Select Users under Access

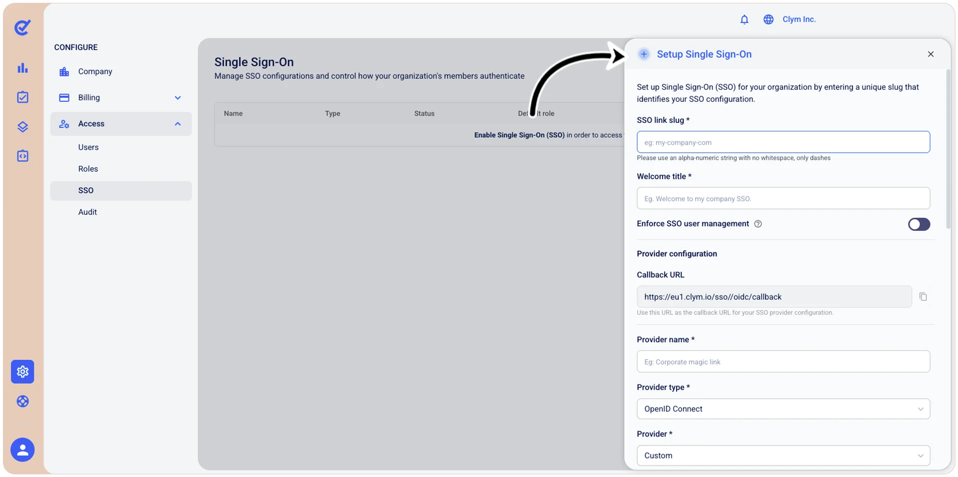pos(88,147)
